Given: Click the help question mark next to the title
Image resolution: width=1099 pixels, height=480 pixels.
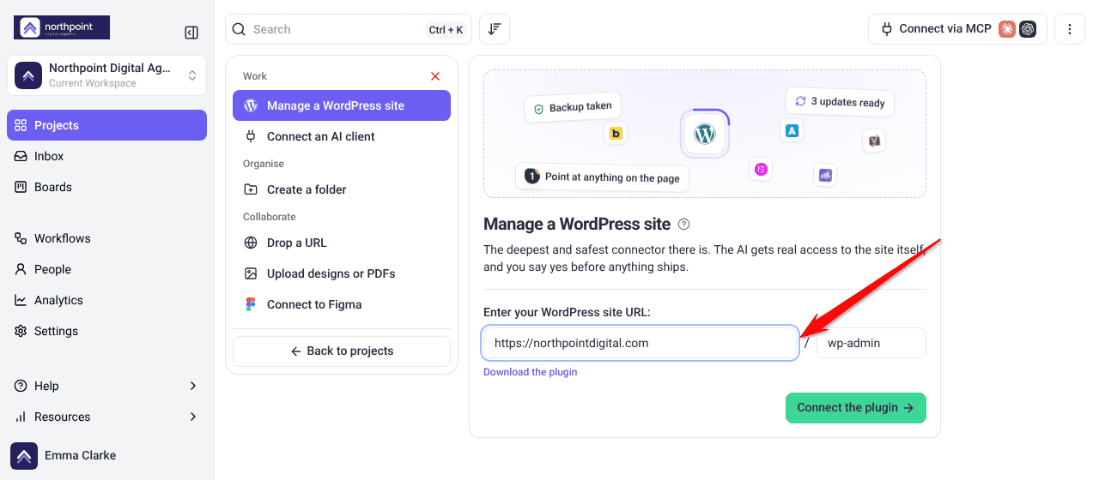Looking at the screenshot, I should tap(684, 225).
